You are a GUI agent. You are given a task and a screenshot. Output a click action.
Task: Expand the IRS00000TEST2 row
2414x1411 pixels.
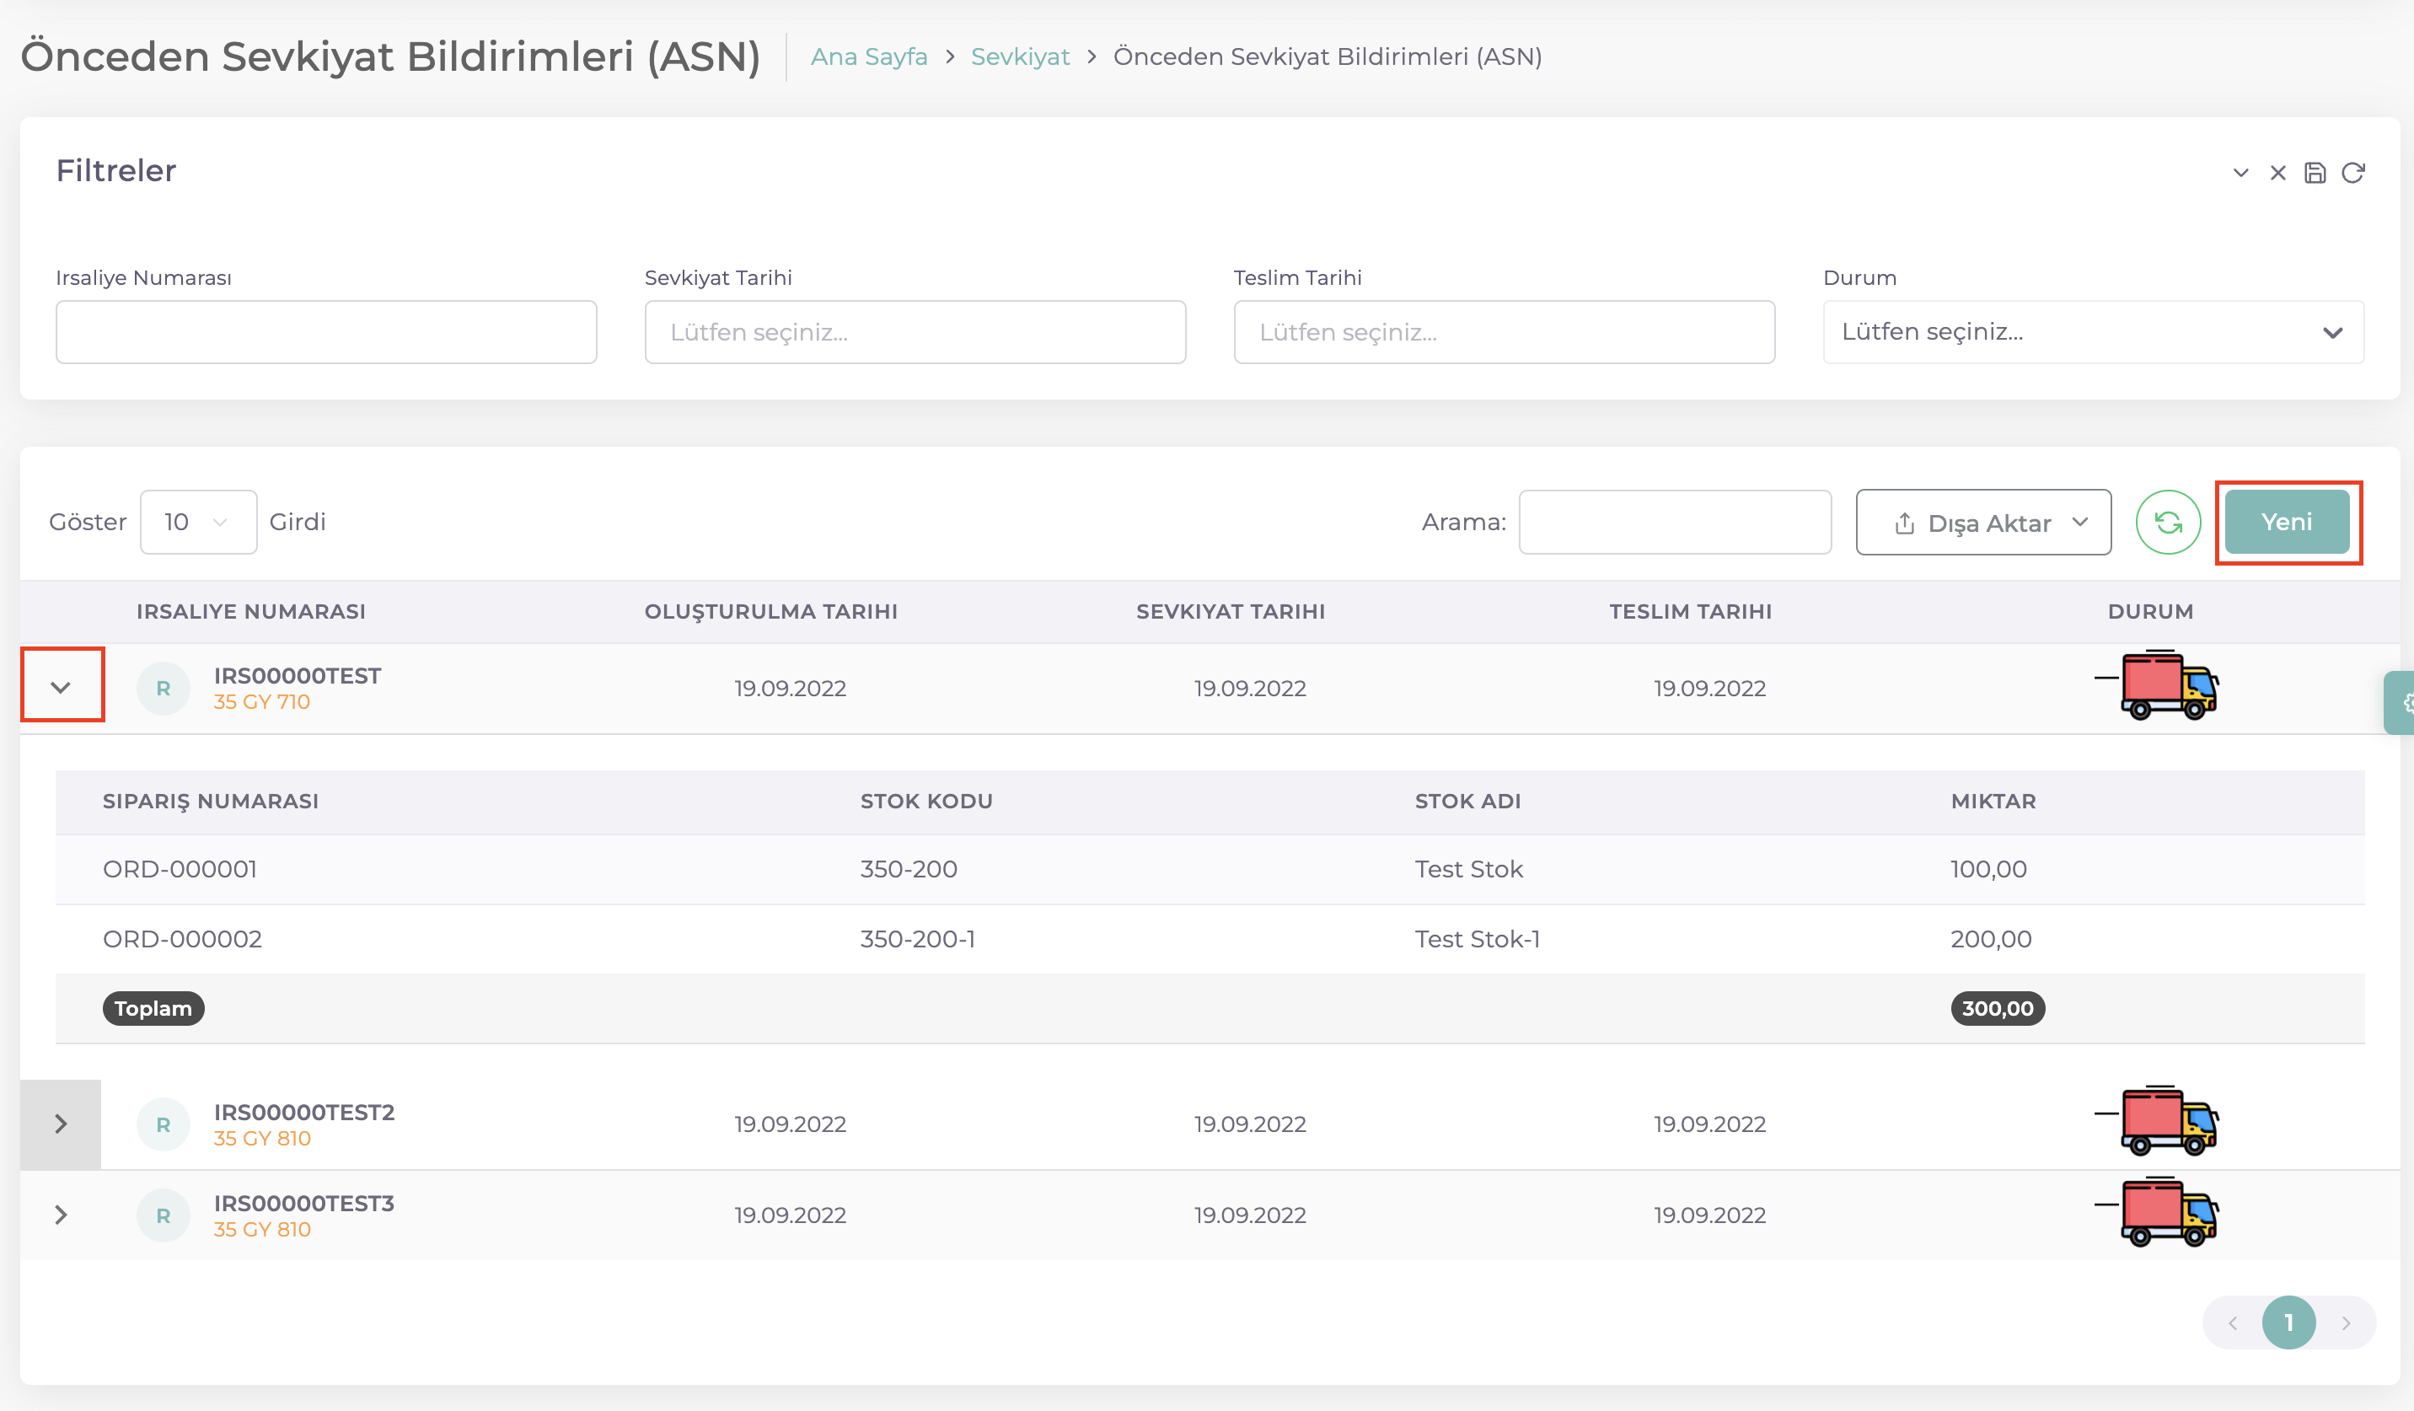tap(62, 1124)
